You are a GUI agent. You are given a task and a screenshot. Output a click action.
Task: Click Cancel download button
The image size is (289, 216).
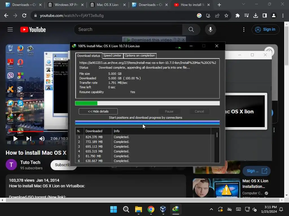[199, 111]
